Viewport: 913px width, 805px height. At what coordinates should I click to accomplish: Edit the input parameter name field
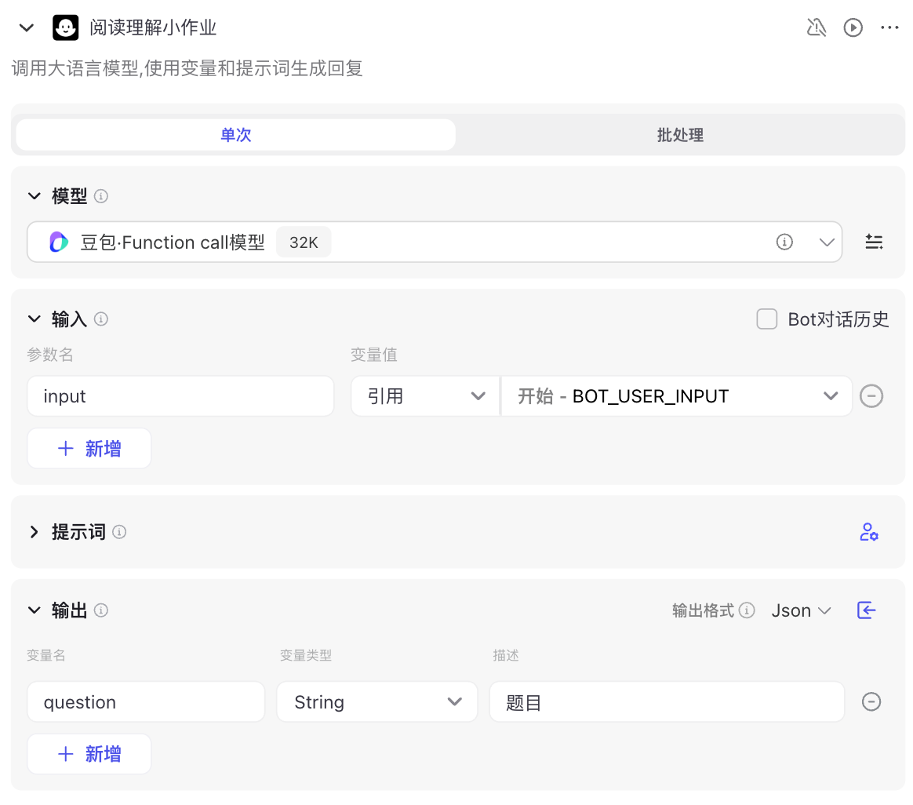click(x=180, y=396)
